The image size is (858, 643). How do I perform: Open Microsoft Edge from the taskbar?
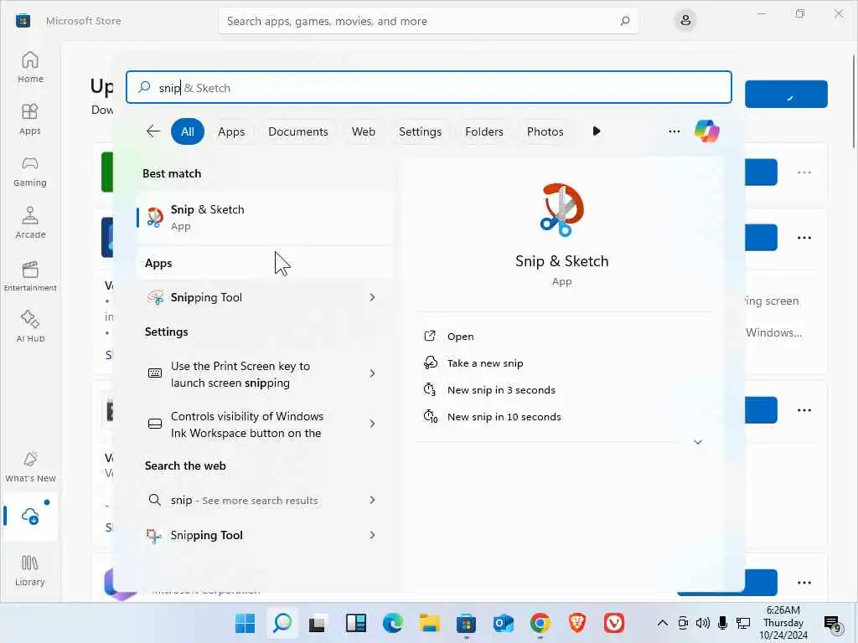coord(392,623)
